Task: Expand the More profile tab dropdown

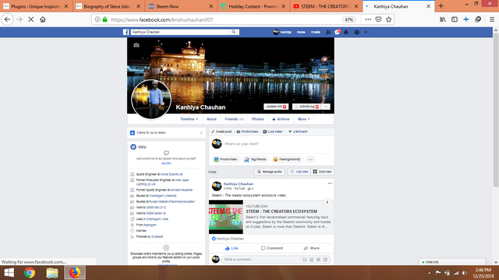Action: click(x=303, y=119)
